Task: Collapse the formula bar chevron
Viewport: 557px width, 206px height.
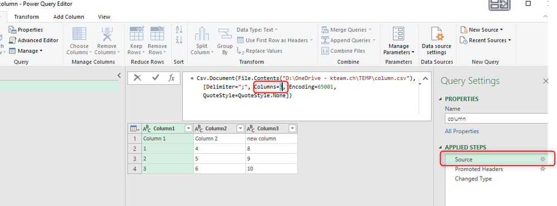Action: 425,79
